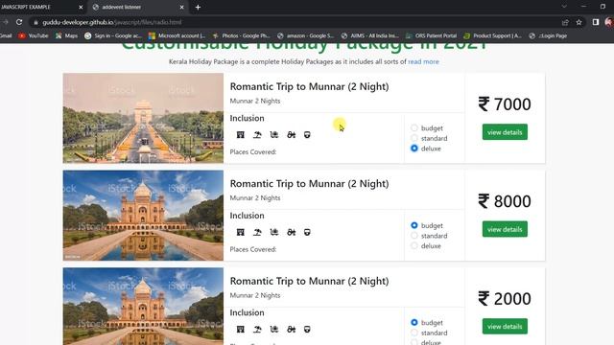Select standard for the ₹ 8000 package

pos(414,236)
